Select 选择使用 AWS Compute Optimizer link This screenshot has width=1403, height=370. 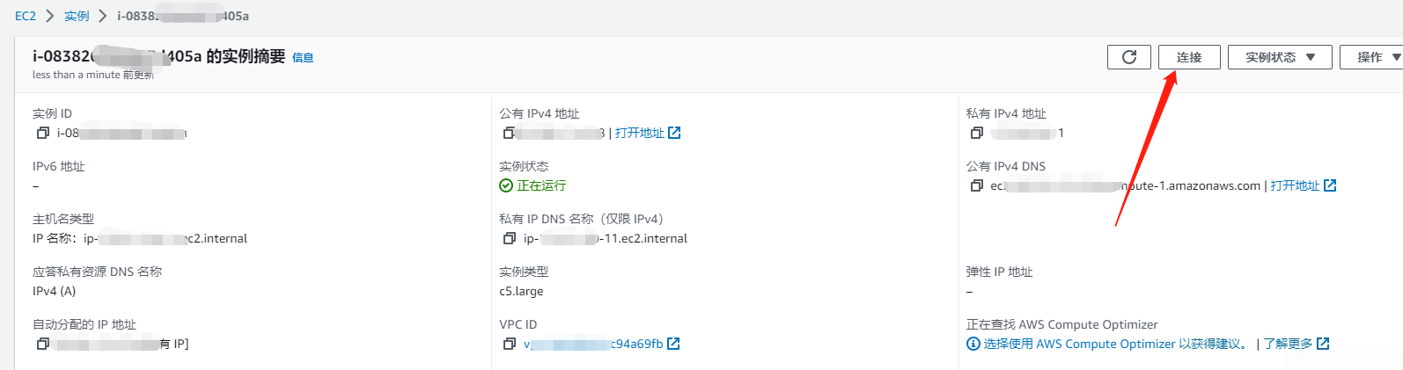point(1114,344)
